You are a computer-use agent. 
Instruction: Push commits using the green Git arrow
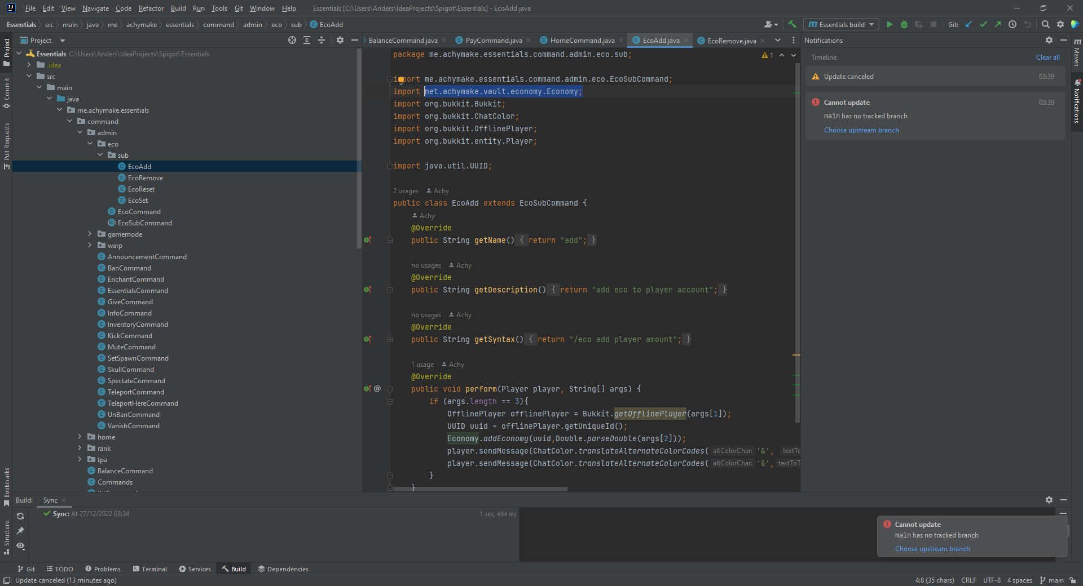coord(998,24)
